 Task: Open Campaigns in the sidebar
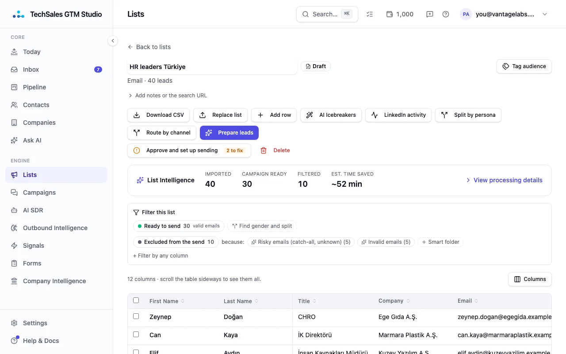(56, 192)
